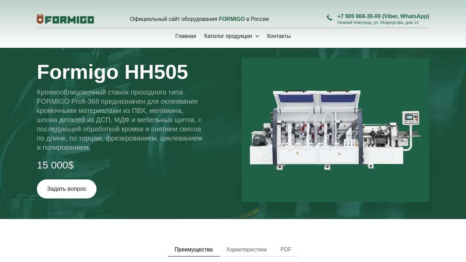Switch to the Характеристики tab
466x262 pixels.
pos(246,249)
